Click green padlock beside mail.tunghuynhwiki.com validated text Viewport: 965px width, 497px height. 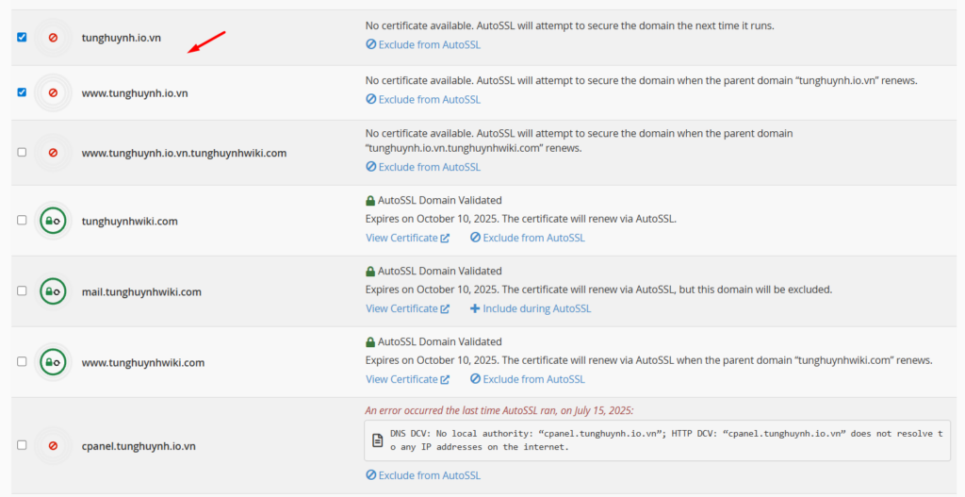[369, 271]
